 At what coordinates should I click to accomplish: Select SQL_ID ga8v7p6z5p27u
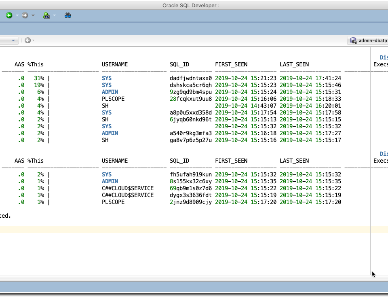[190, 140]
